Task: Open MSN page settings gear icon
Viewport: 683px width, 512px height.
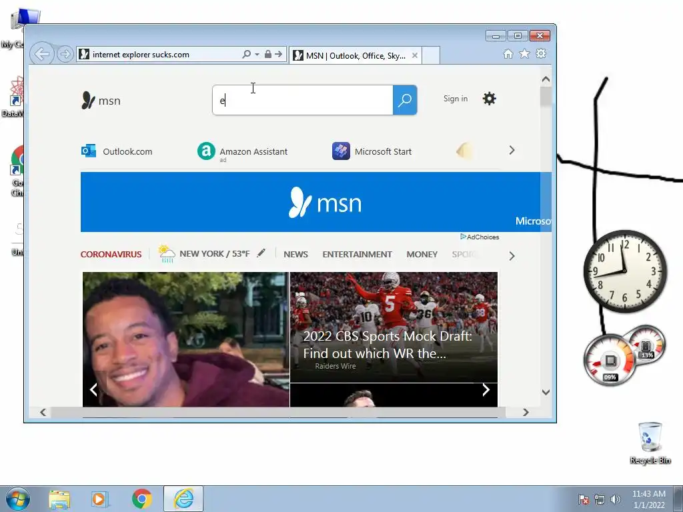Action: click(x=489, y=99)
